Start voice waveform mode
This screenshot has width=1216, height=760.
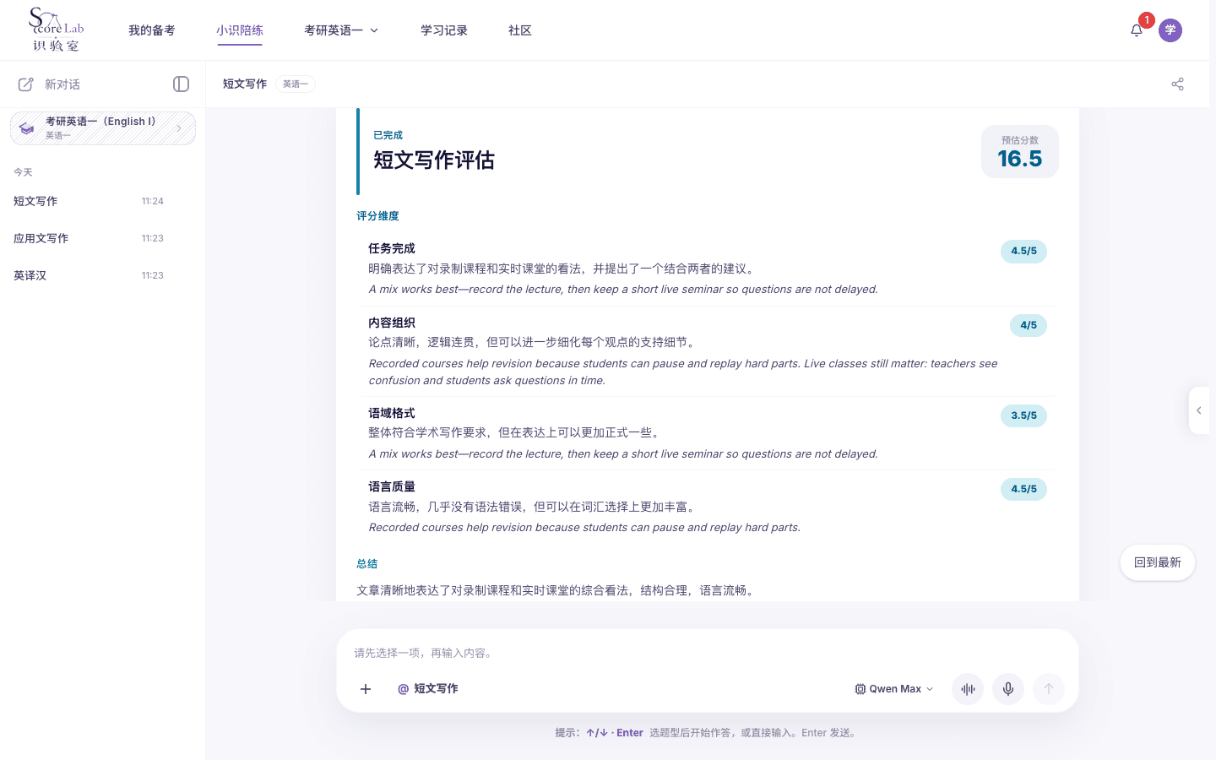968,689
